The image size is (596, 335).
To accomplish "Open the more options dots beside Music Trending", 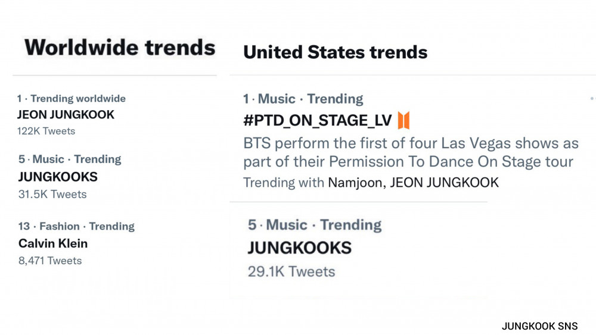I will 592,99.
